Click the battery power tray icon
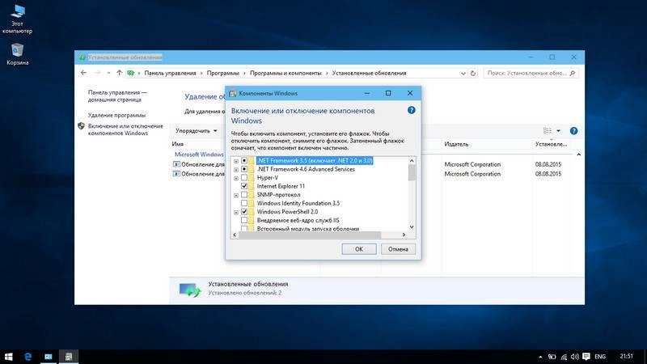Image resolution: width=647 pixels, height=364 pixels. (x=552, y=357)
